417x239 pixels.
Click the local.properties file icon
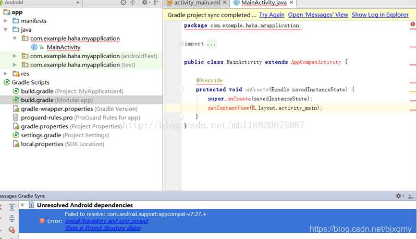(x=16, y=144)
